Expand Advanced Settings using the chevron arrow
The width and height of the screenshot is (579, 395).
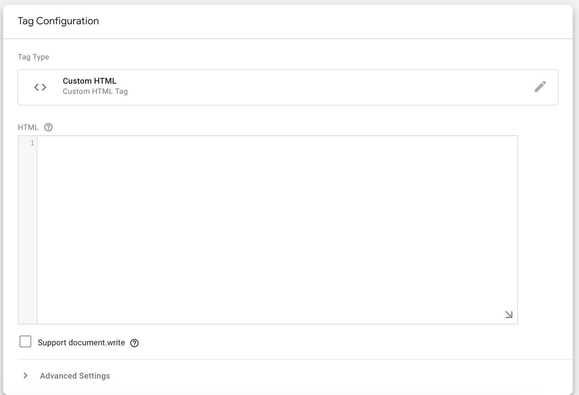click(x=25, y=375)
